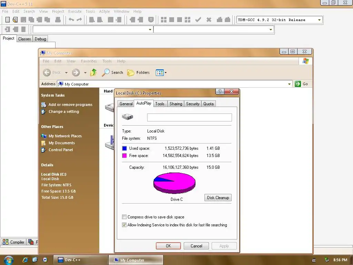353x265 pixels.
Task: Switch to the Sharing tab in Properties
Action: pos(176,104)
